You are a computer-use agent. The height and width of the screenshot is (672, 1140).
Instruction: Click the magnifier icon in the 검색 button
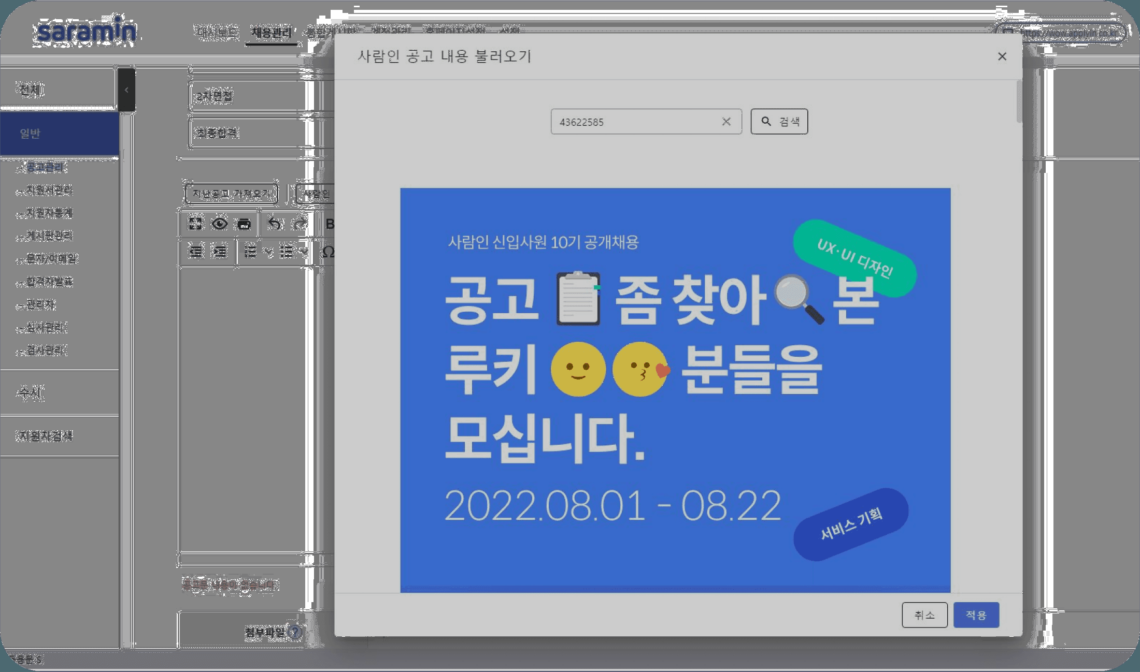[x=766, y=121]
